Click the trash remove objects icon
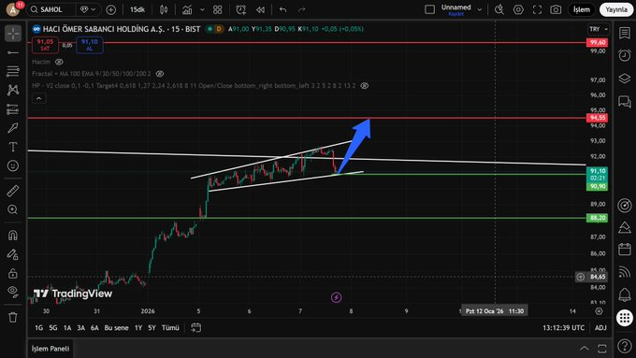 click(x=13, y=317)
